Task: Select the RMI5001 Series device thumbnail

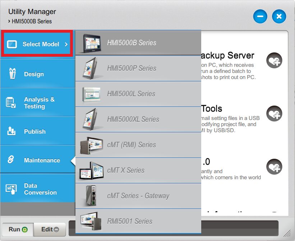Action: pyautogui.click(x=91, y=221)
